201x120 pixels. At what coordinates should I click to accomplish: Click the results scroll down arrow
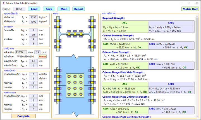point(197,116)
